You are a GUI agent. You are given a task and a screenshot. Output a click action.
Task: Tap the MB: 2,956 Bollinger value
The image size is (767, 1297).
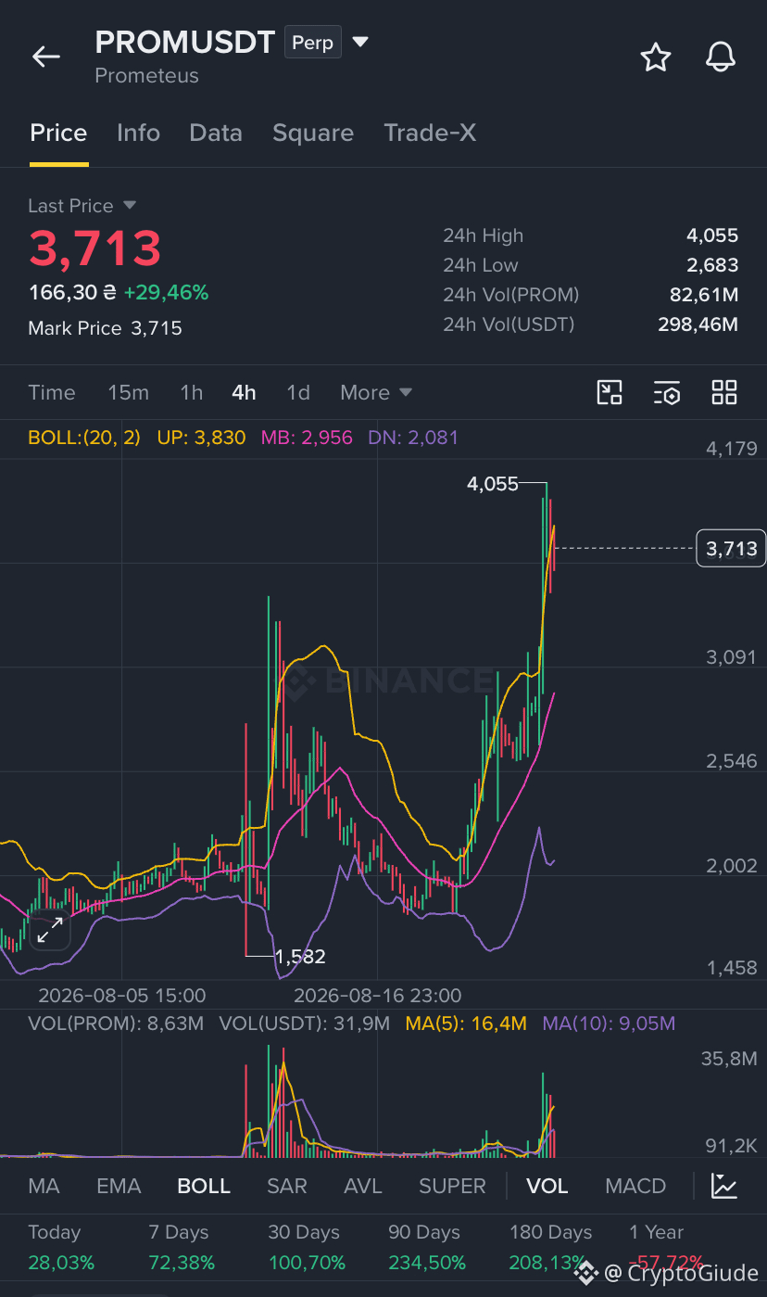pyautogui.click(x=307, y=438)
